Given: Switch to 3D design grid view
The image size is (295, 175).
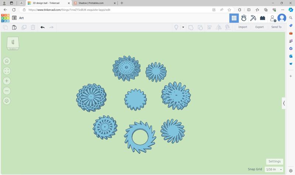Looking at the screenshot, I should pyautogui.click(x=234, y=18).
